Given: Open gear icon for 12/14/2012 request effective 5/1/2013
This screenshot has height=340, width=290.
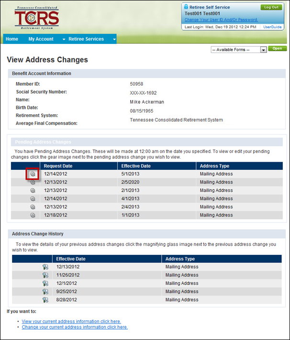Looking at the screenshot, I should pyautogui.click(x=33, y=174).
